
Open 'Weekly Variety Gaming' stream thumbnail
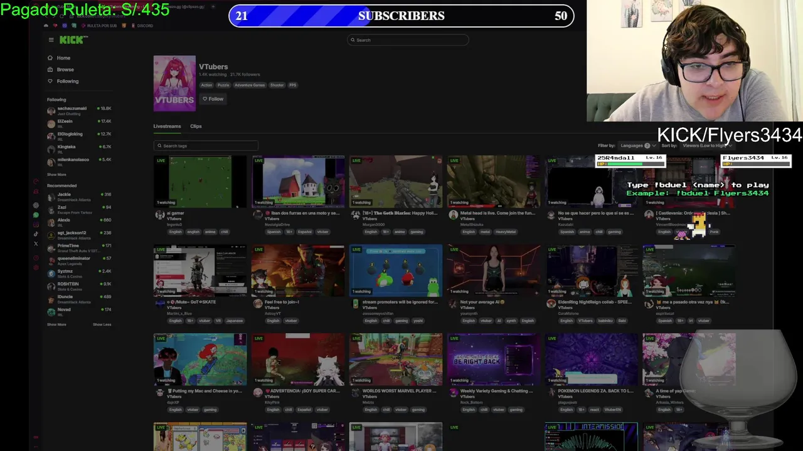[x=494, y=359]
